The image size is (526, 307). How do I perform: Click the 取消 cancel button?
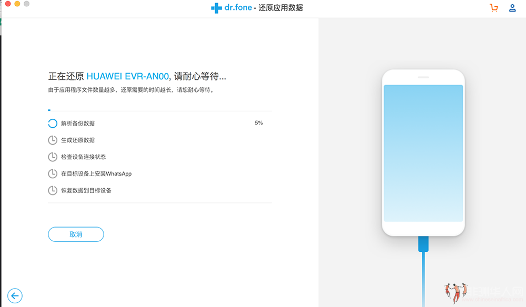[76, 234]
